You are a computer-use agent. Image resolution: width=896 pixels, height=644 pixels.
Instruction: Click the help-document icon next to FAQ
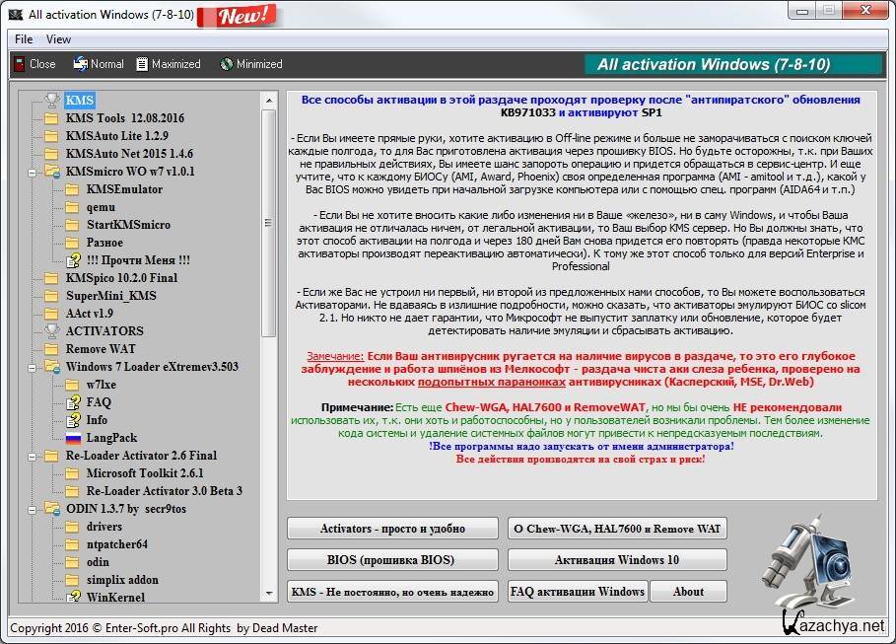pos(72,402)
